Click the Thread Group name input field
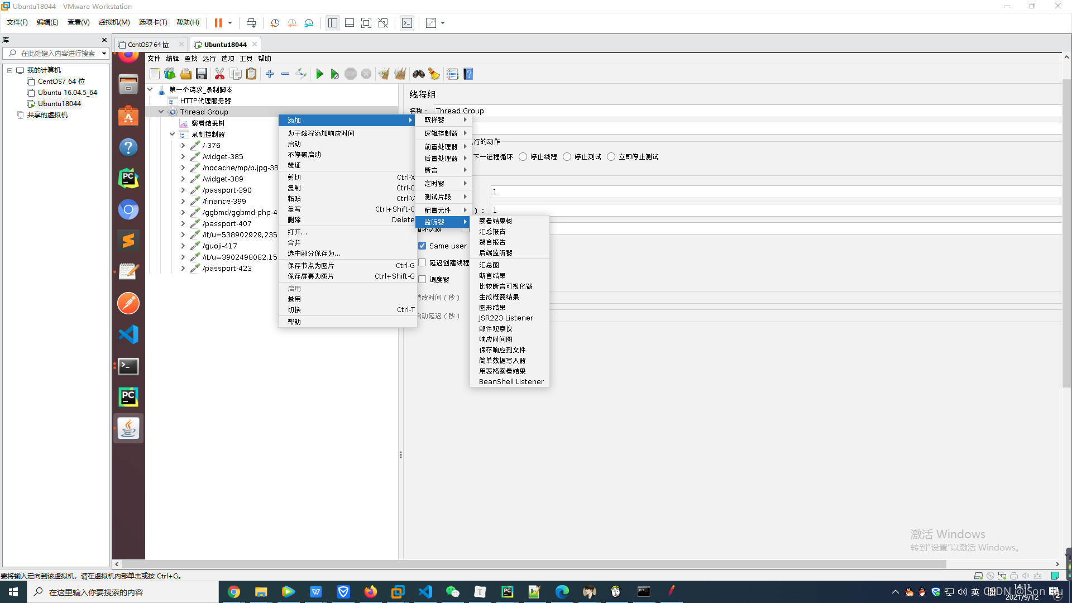Viewport: 1072px width, 603px height. click(x=726, y=111)
